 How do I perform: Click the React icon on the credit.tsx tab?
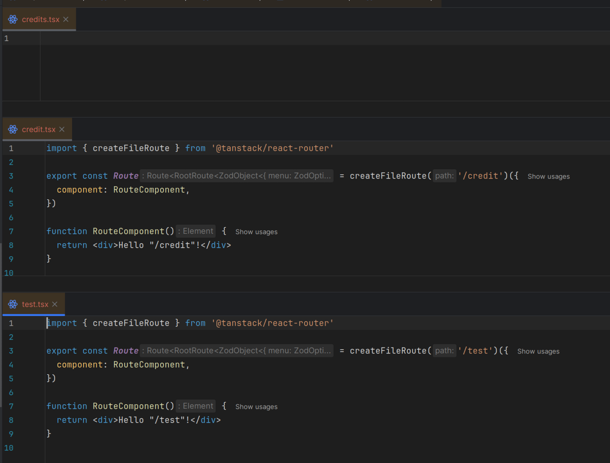pyautogui.click(x=13, y=129)
